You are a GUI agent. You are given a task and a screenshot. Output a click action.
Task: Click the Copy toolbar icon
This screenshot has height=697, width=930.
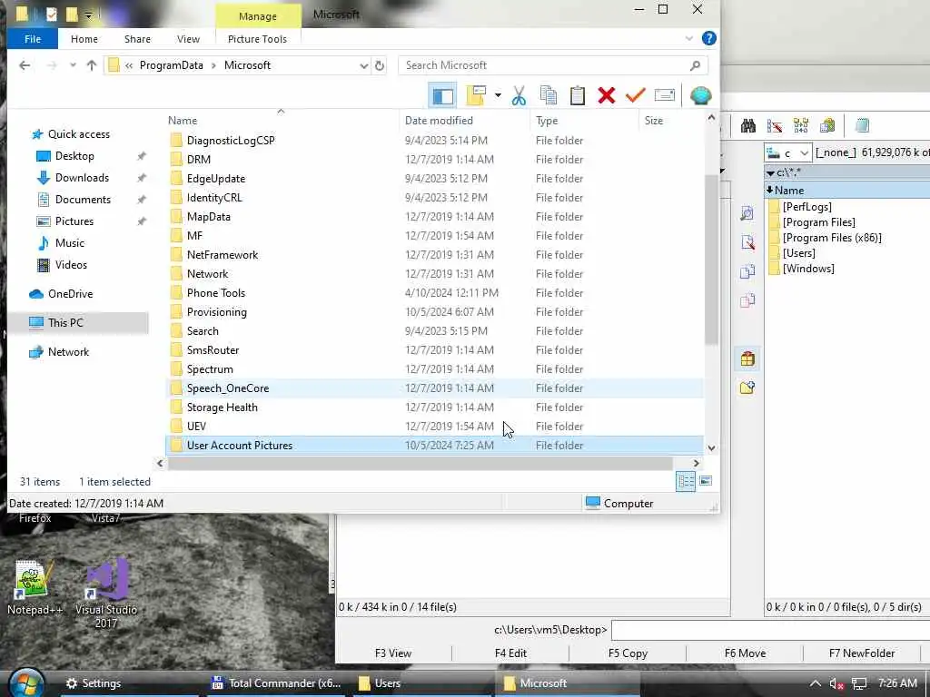[548, 95]
